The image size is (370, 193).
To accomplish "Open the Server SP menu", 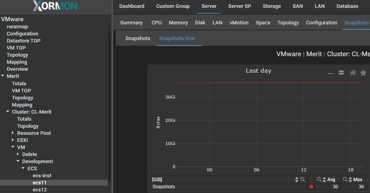I will [x=240, y=6].
